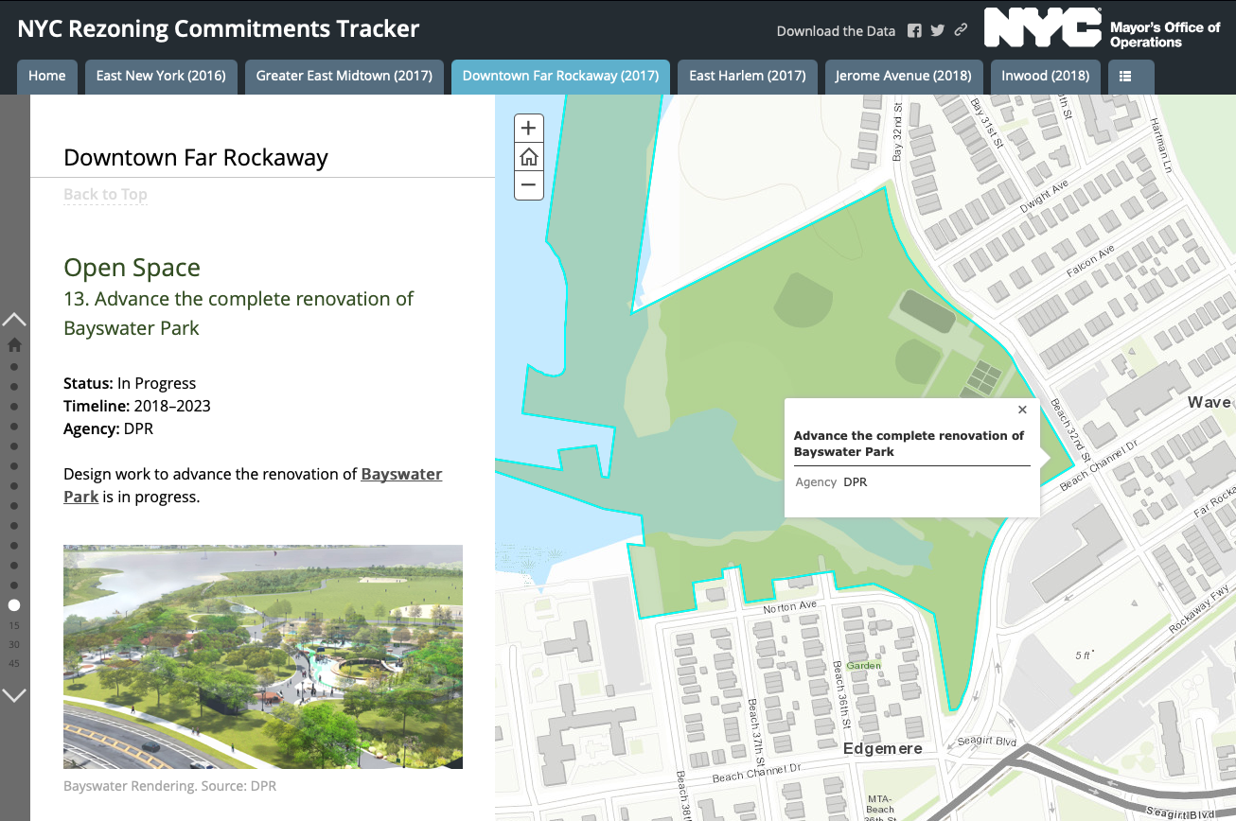Share the tracker on Twitter
The height and width of the screenshot is (821, 1236).
point(937,30)
